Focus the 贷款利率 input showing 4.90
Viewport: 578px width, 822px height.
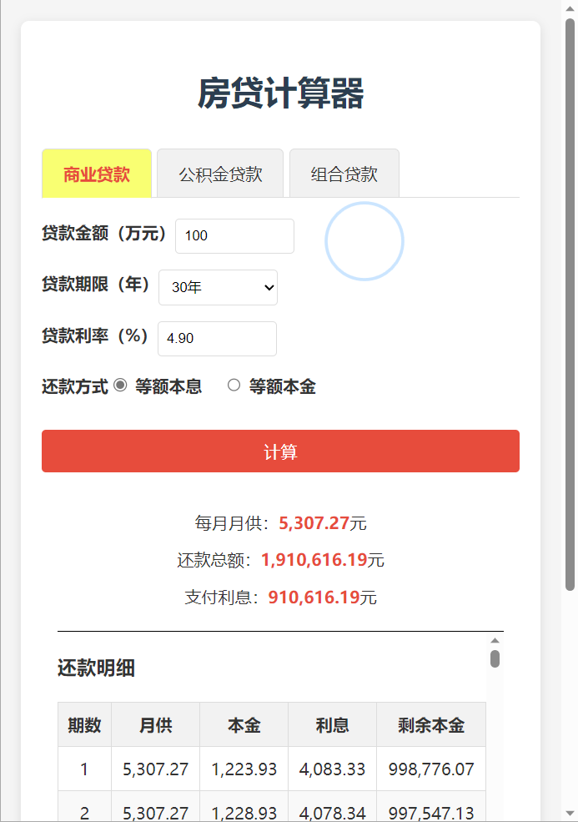click(217, 339)
